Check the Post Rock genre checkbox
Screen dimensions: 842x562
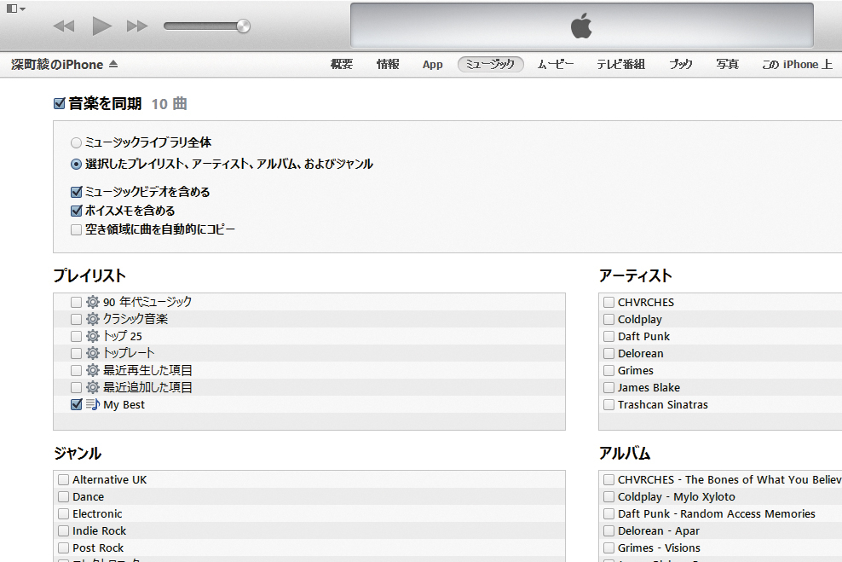click(x=64, y=548)
